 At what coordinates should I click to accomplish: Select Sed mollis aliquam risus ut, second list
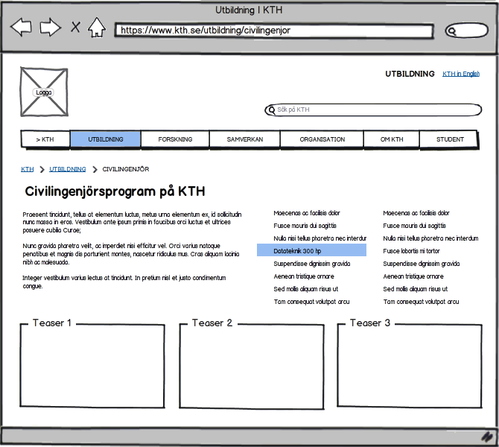pos(415,289)
